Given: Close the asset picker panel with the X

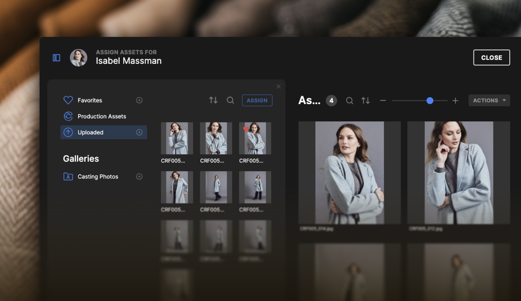Looking at the screenshot, I should click(278, 86).
